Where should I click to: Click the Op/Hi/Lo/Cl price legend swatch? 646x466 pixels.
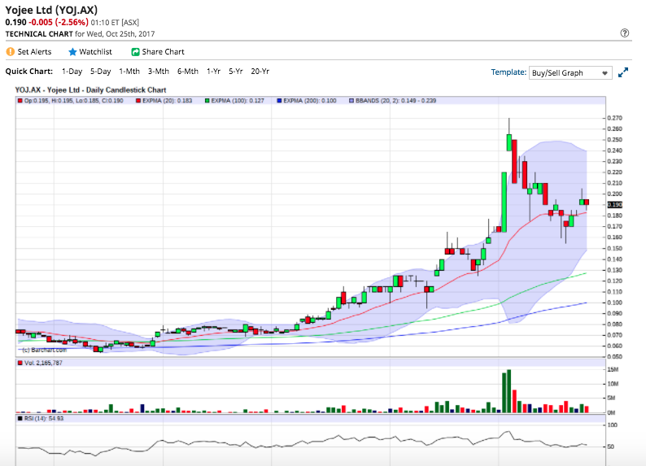[x=20, y=101]
